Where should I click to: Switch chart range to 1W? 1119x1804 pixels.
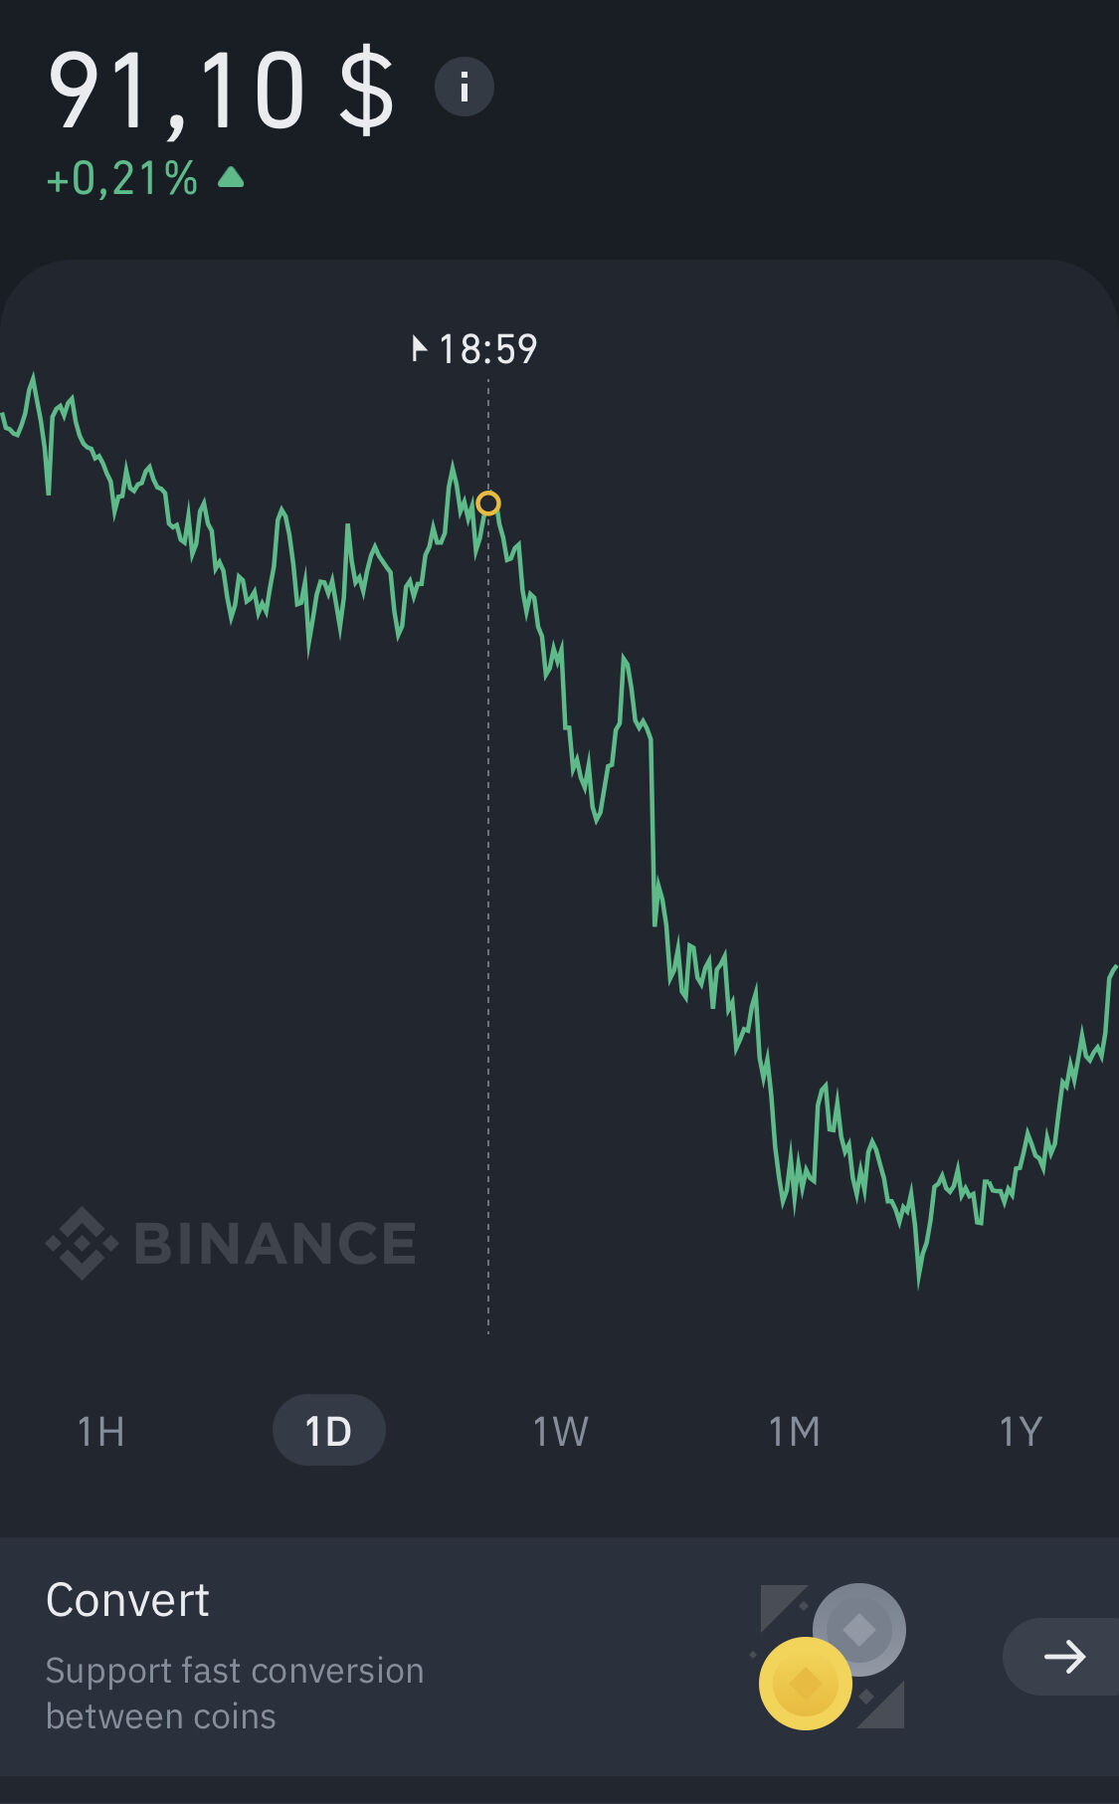click(x=560, y=1431)
